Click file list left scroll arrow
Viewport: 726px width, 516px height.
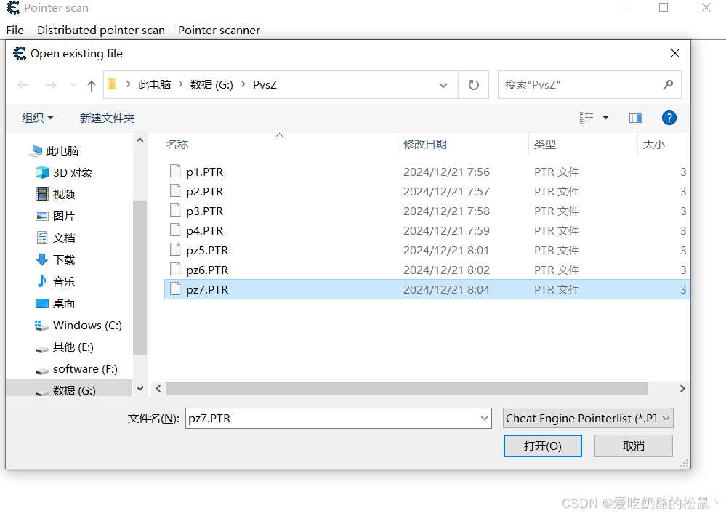(158, 389)
